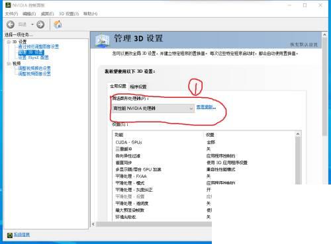This screenshot has width=331, height=244.
Task: Select the 多显示器/混合 GPU 加速 row
Action: (203, 169)
